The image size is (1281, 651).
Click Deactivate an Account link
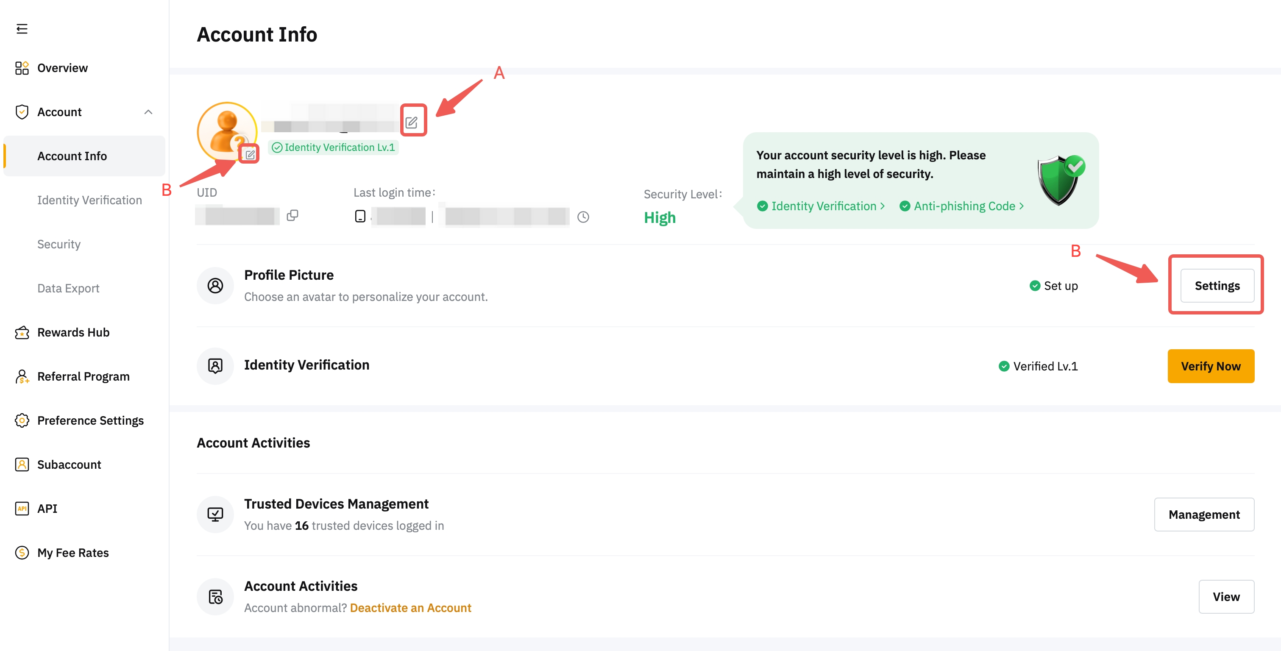point(410,607)
